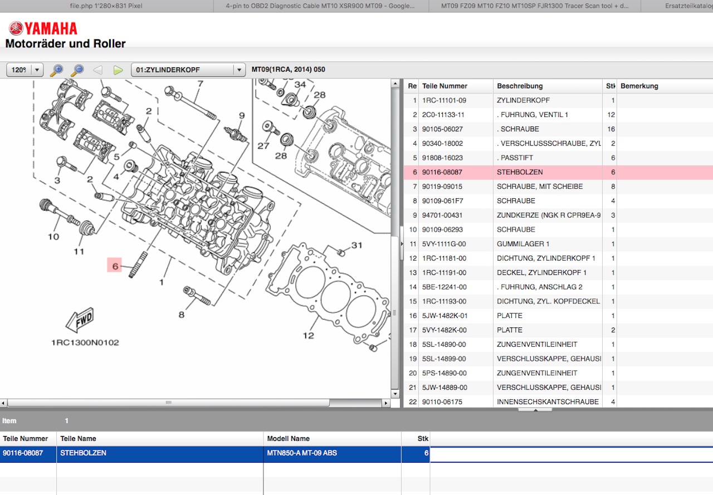Viewport: 713px width, 495px height.
Task: Click part number 90109-061F7
Action: [442, 200]
